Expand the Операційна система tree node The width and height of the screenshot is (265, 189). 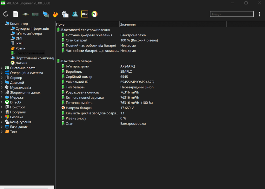pyautogui.click(x=2, y=73)
